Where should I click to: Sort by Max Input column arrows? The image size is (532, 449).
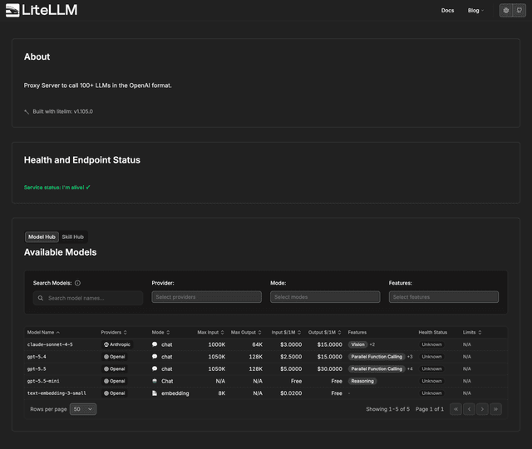[x=222, y=333]
